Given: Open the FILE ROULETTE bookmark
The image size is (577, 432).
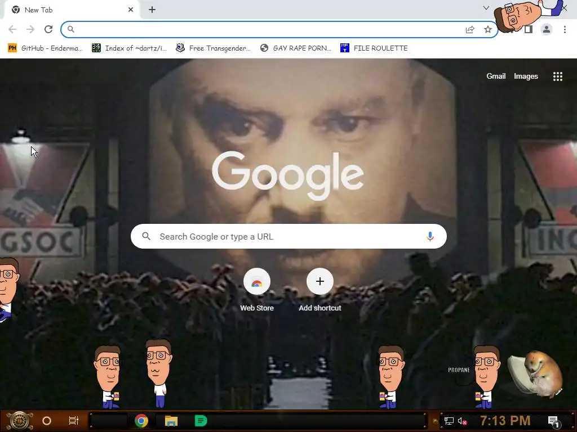Looking at the screenshot, I should [x=374, y=48].
